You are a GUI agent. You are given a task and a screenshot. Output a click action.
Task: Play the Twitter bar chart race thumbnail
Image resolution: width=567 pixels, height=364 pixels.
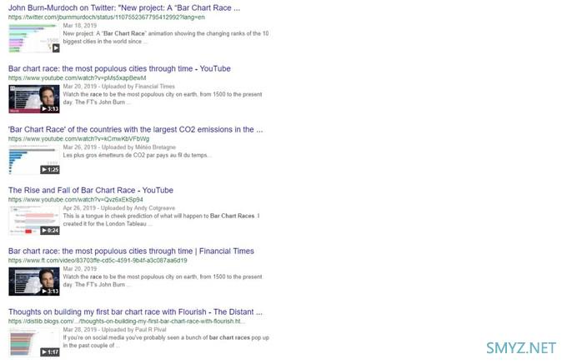(x=34, y=38)
